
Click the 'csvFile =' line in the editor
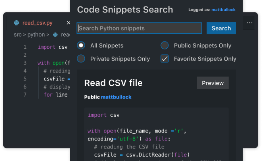57,79
